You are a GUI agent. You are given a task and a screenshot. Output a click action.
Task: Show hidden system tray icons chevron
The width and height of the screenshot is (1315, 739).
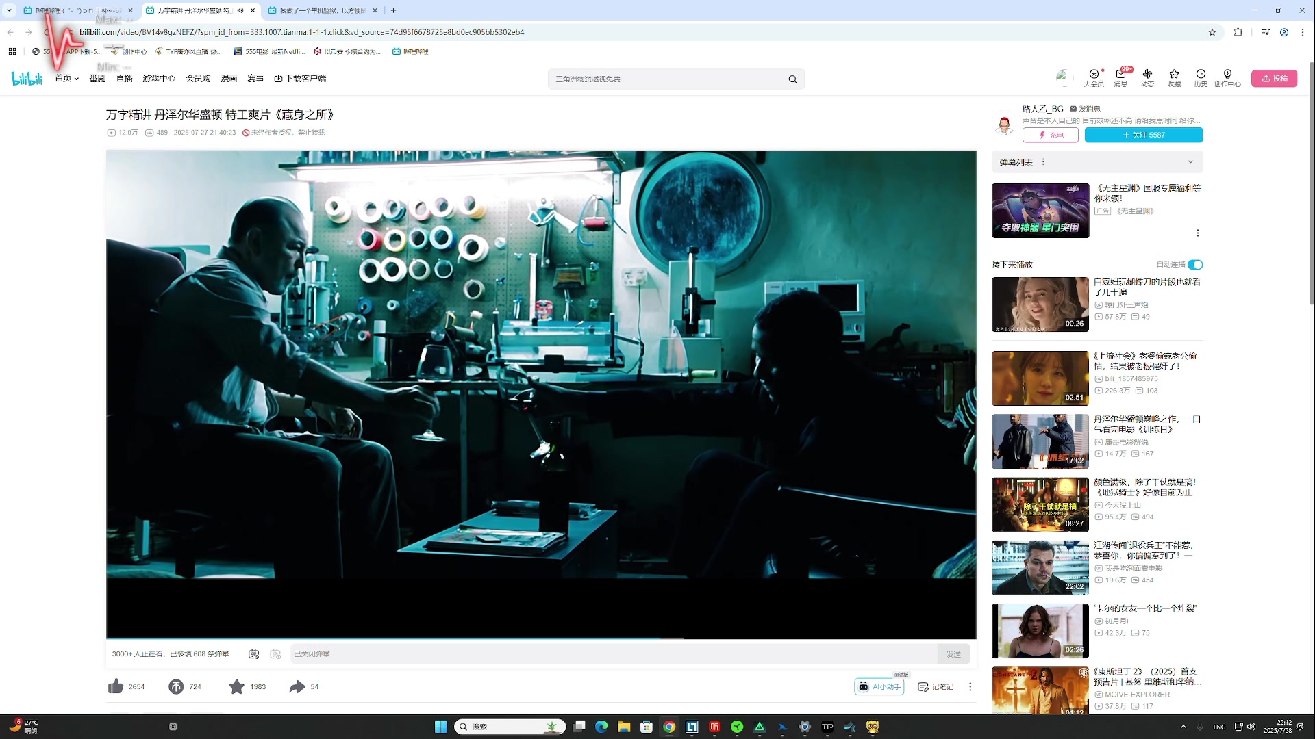[x=1183, y=727]
